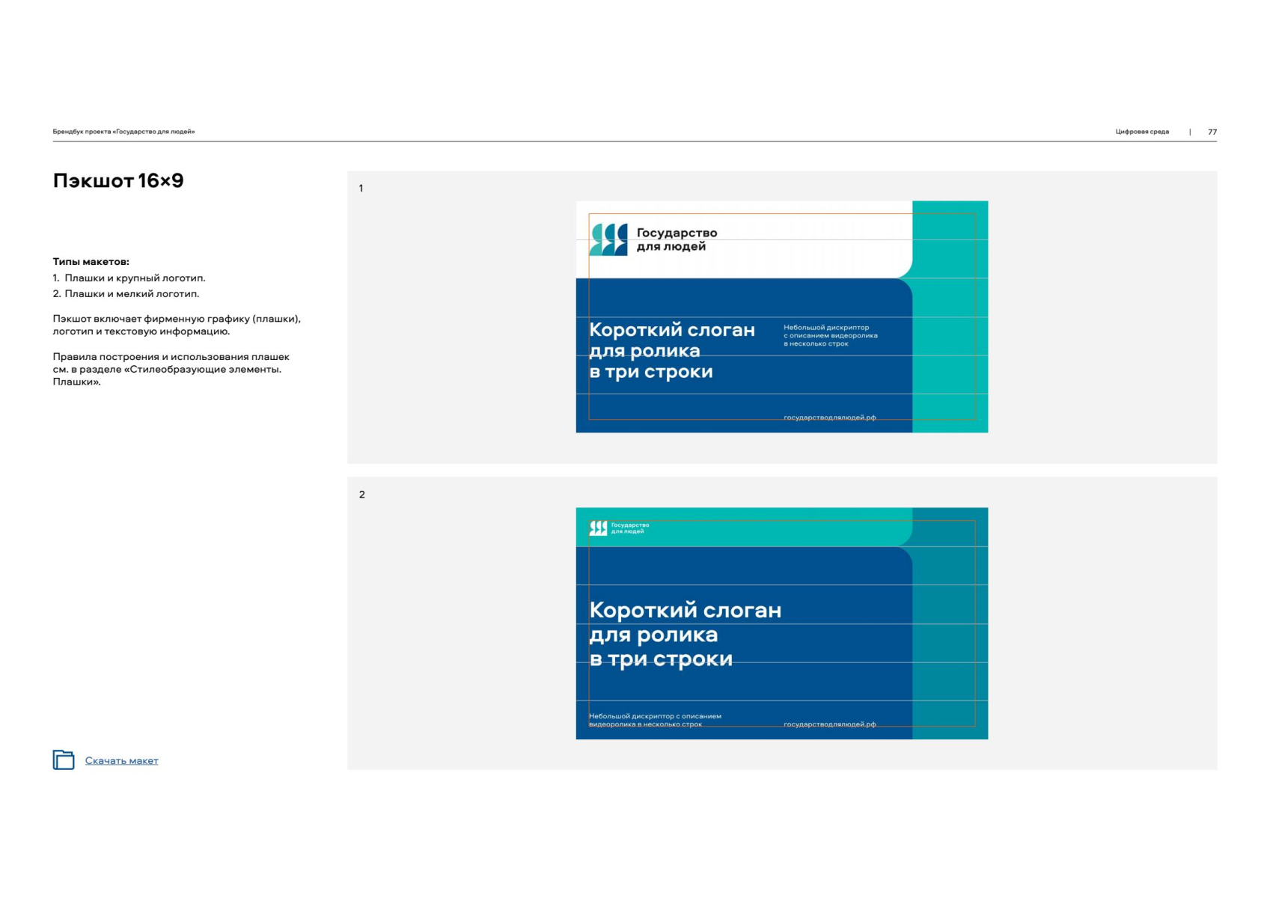Image resolution: width=1270 pixels, height=898 pixels.
Task: Click the Небольшой дискриптор text in layout 1
Action: pyautogui.click(x=830, y=335)
